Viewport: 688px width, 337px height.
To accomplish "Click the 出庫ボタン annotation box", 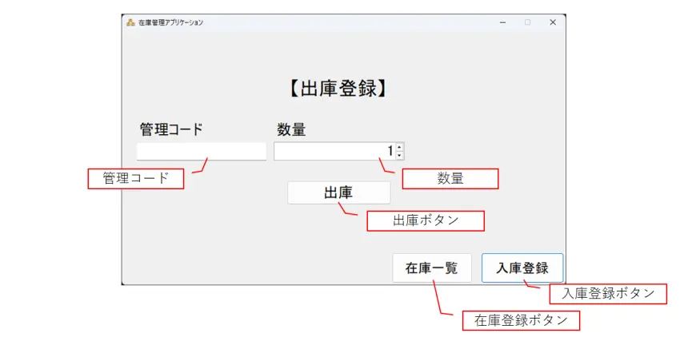I will tap(426, 220).
